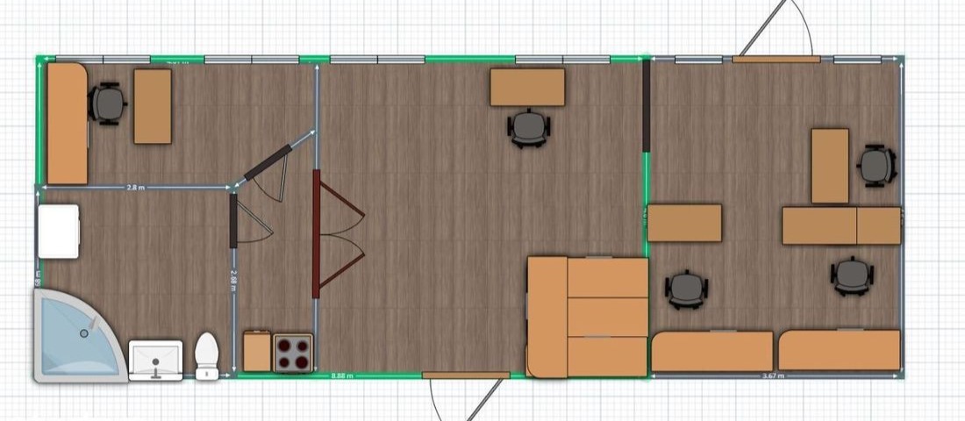Select the tall wardrobe in top-left room
The height and width of the screenshot is (421, 965).
coord(67,123)
